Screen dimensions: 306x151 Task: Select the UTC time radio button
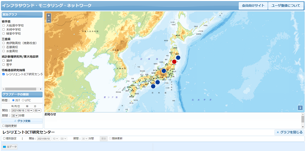point(23,100)
